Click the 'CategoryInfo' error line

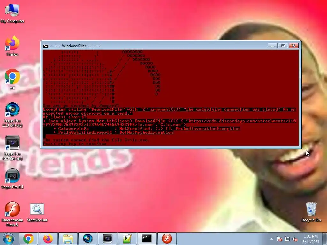click(146, 129)
